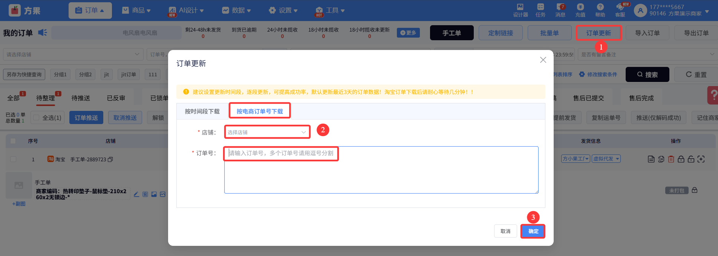Image resolution: width=718 pixels, height=256 pixels.
Task: Open the 数据 menu dropdown
Action: [x=236, y=11]
